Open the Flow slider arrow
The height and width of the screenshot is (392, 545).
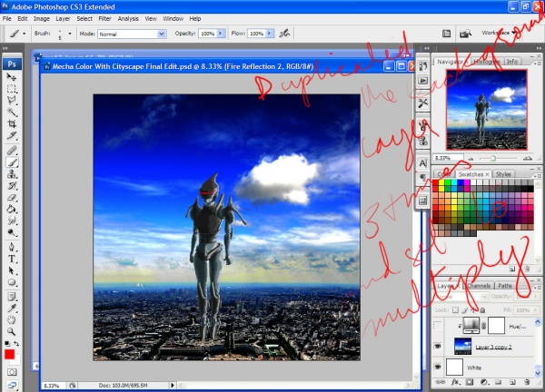[270, 34]
